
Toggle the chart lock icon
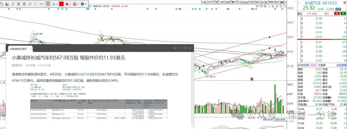[x=277, y=6]
